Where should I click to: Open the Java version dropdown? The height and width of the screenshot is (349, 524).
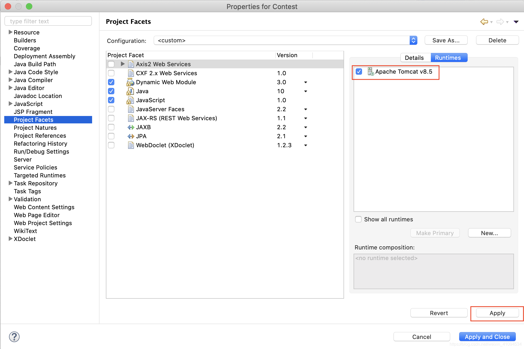[x=305, y=91]
